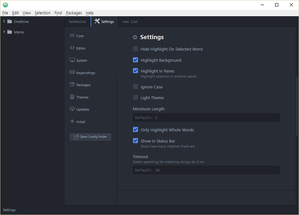Click 'Highlight selection in another panes' description

coord(169,76)
